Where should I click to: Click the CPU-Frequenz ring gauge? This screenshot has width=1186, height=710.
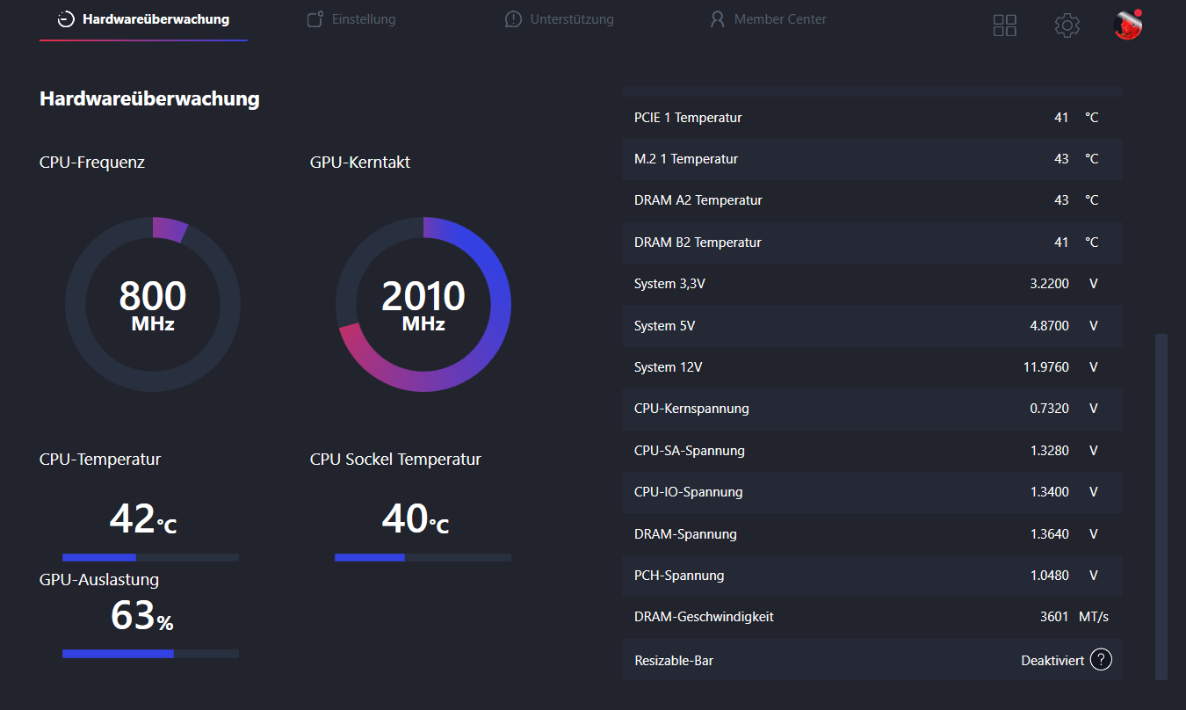(153, 304)
